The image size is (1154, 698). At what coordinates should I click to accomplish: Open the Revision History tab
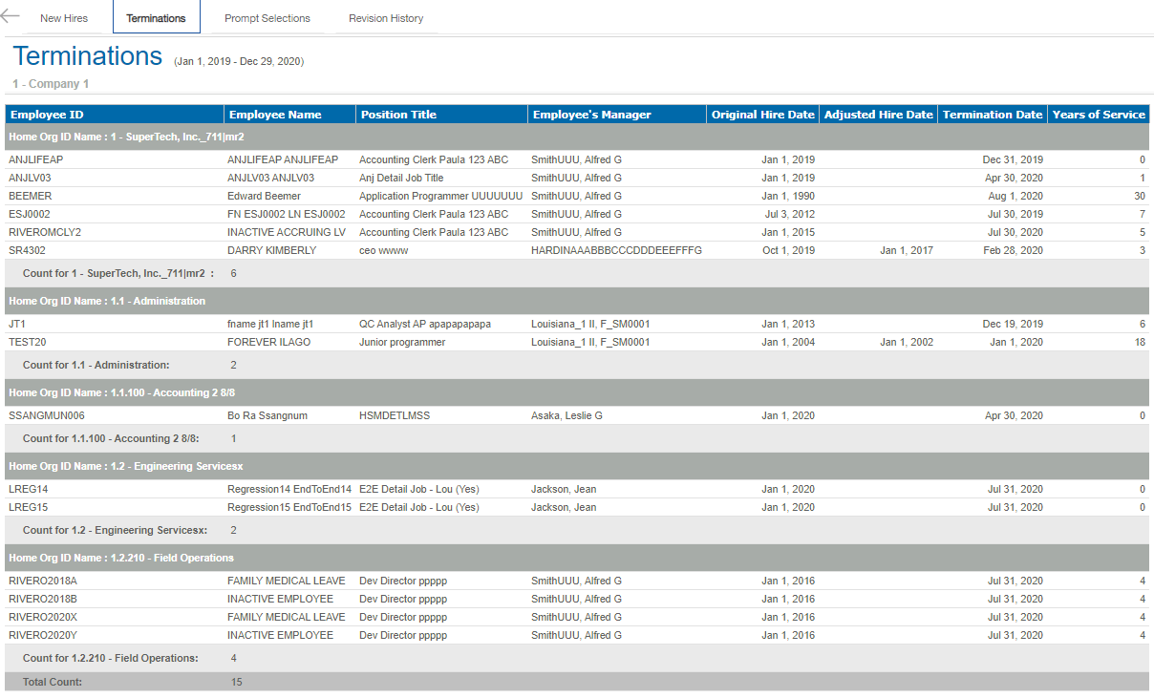coord(386,18)
